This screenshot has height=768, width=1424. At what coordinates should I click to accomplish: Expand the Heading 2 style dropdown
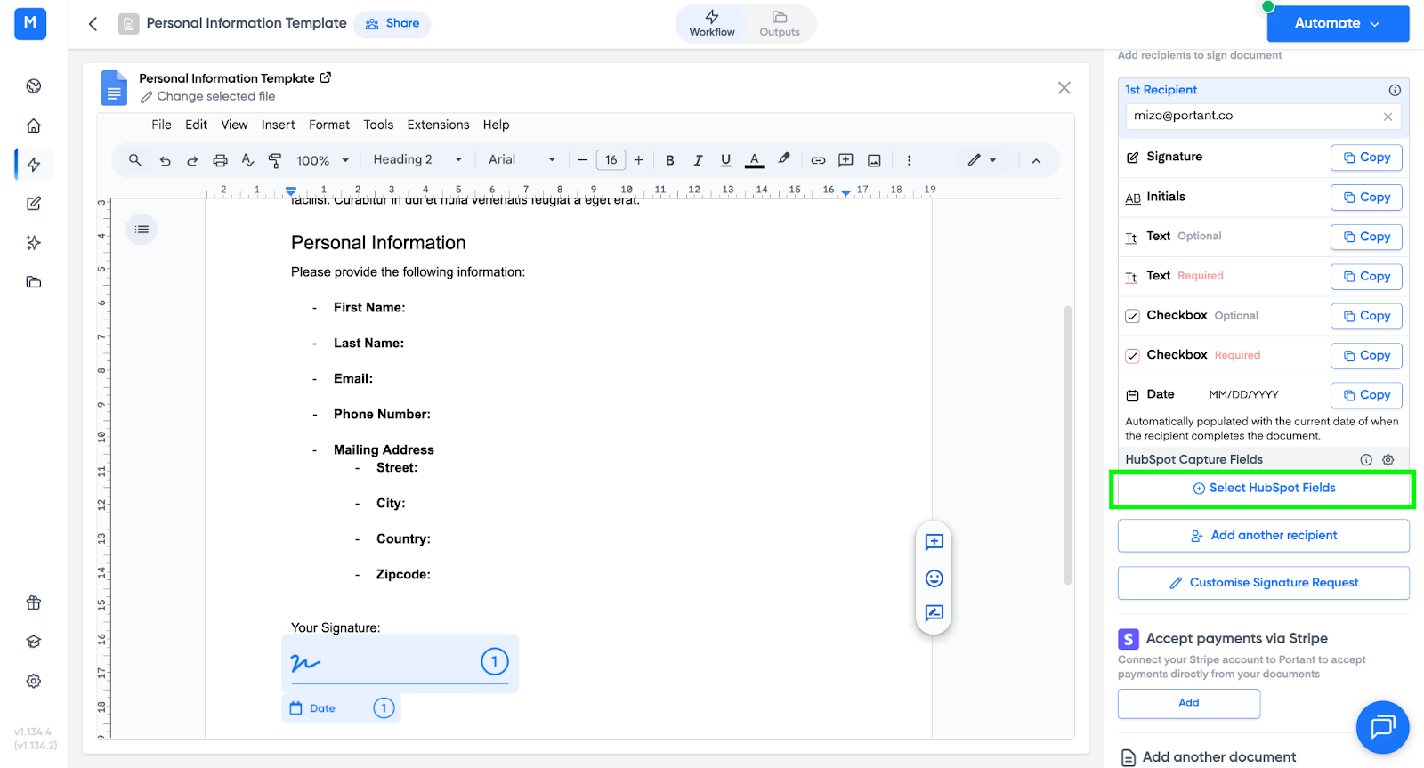point(417,160)
